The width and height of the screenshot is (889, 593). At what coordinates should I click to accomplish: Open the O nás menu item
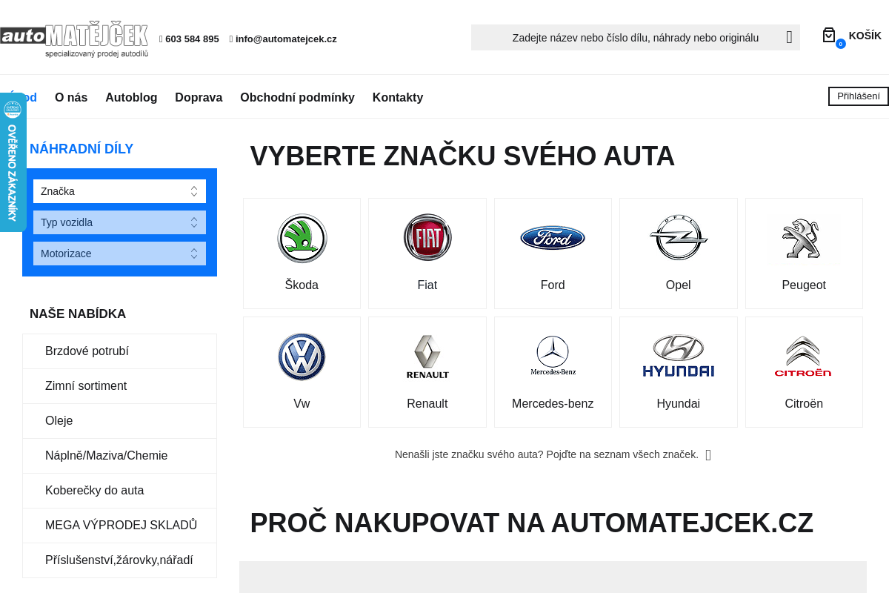(70, 97)
